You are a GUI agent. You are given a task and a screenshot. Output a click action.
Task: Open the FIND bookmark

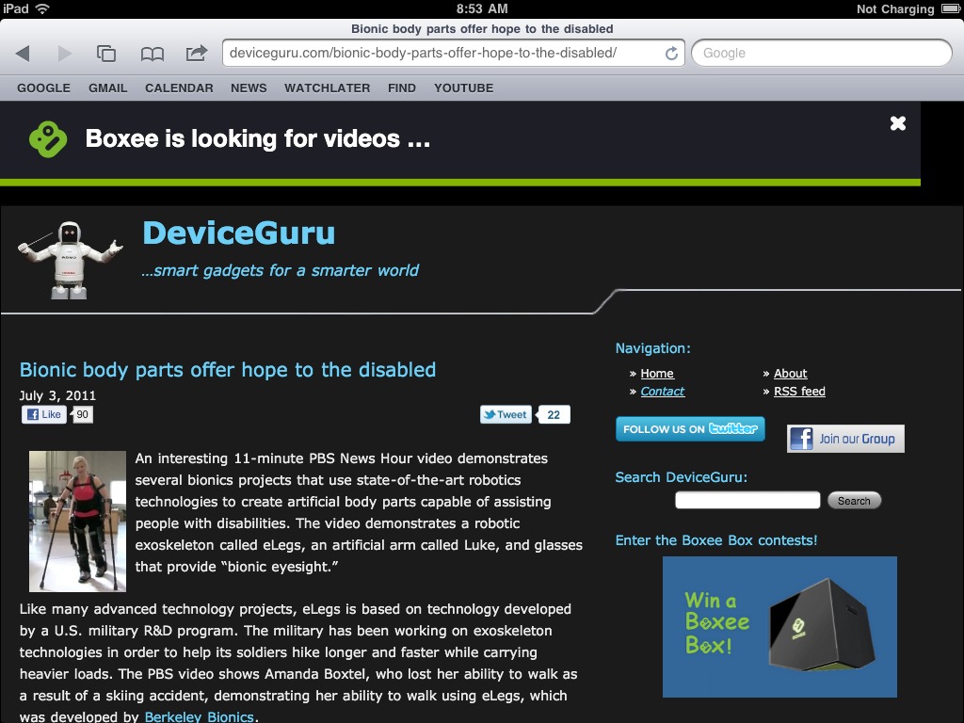[401, 88]
